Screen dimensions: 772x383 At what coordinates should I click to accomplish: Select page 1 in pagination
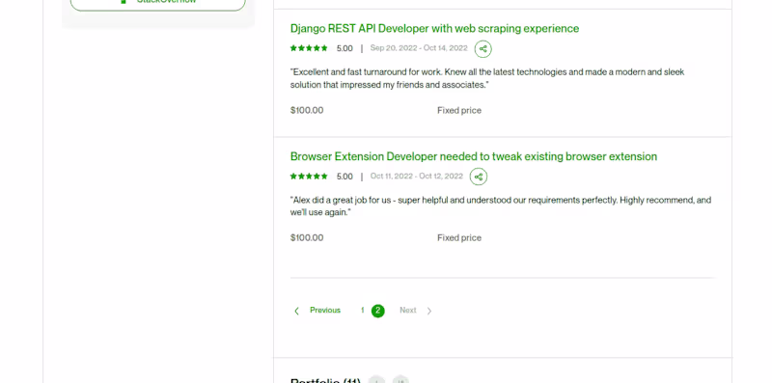point(363,310)
